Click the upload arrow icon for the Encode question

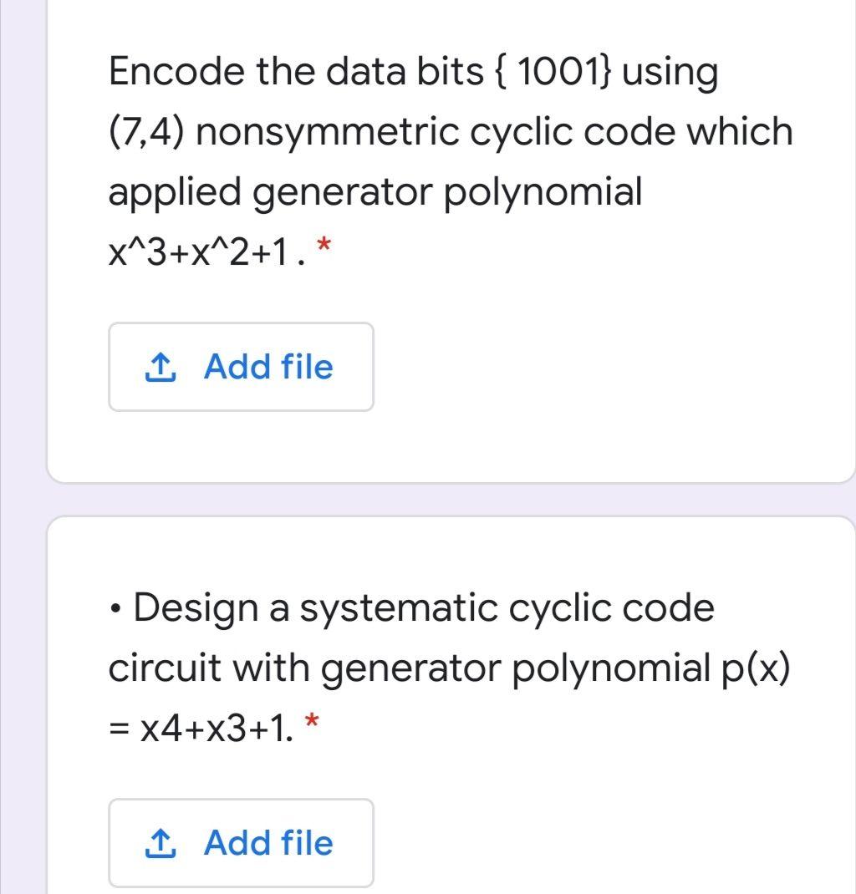tap(160, 367)
